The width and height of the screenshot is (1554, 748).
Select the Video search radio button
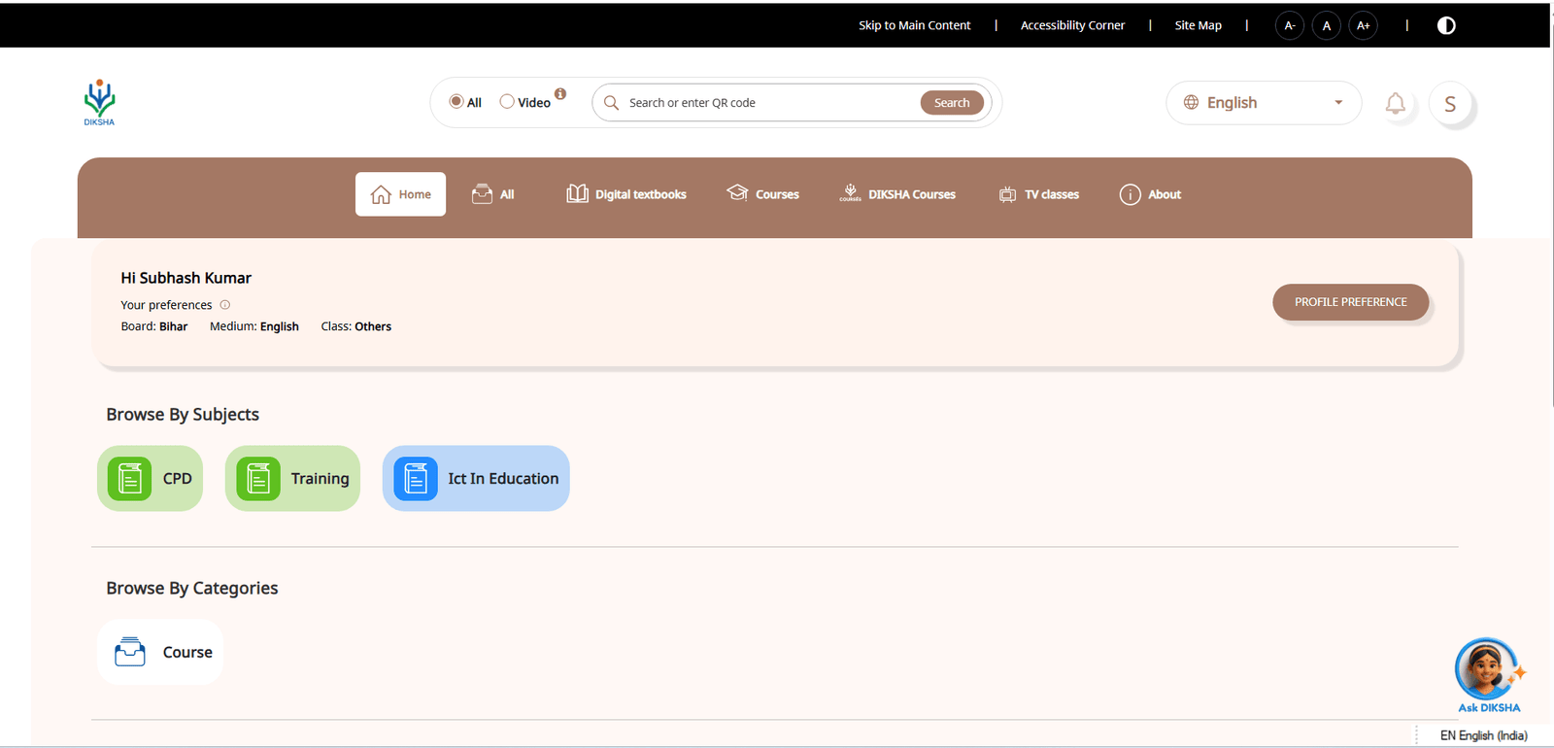(x=507, y=101)
